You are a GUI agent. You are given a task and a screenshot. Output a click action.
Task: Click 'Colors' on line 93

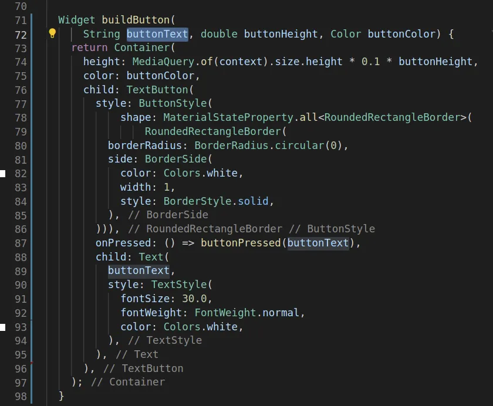[182, 327]
